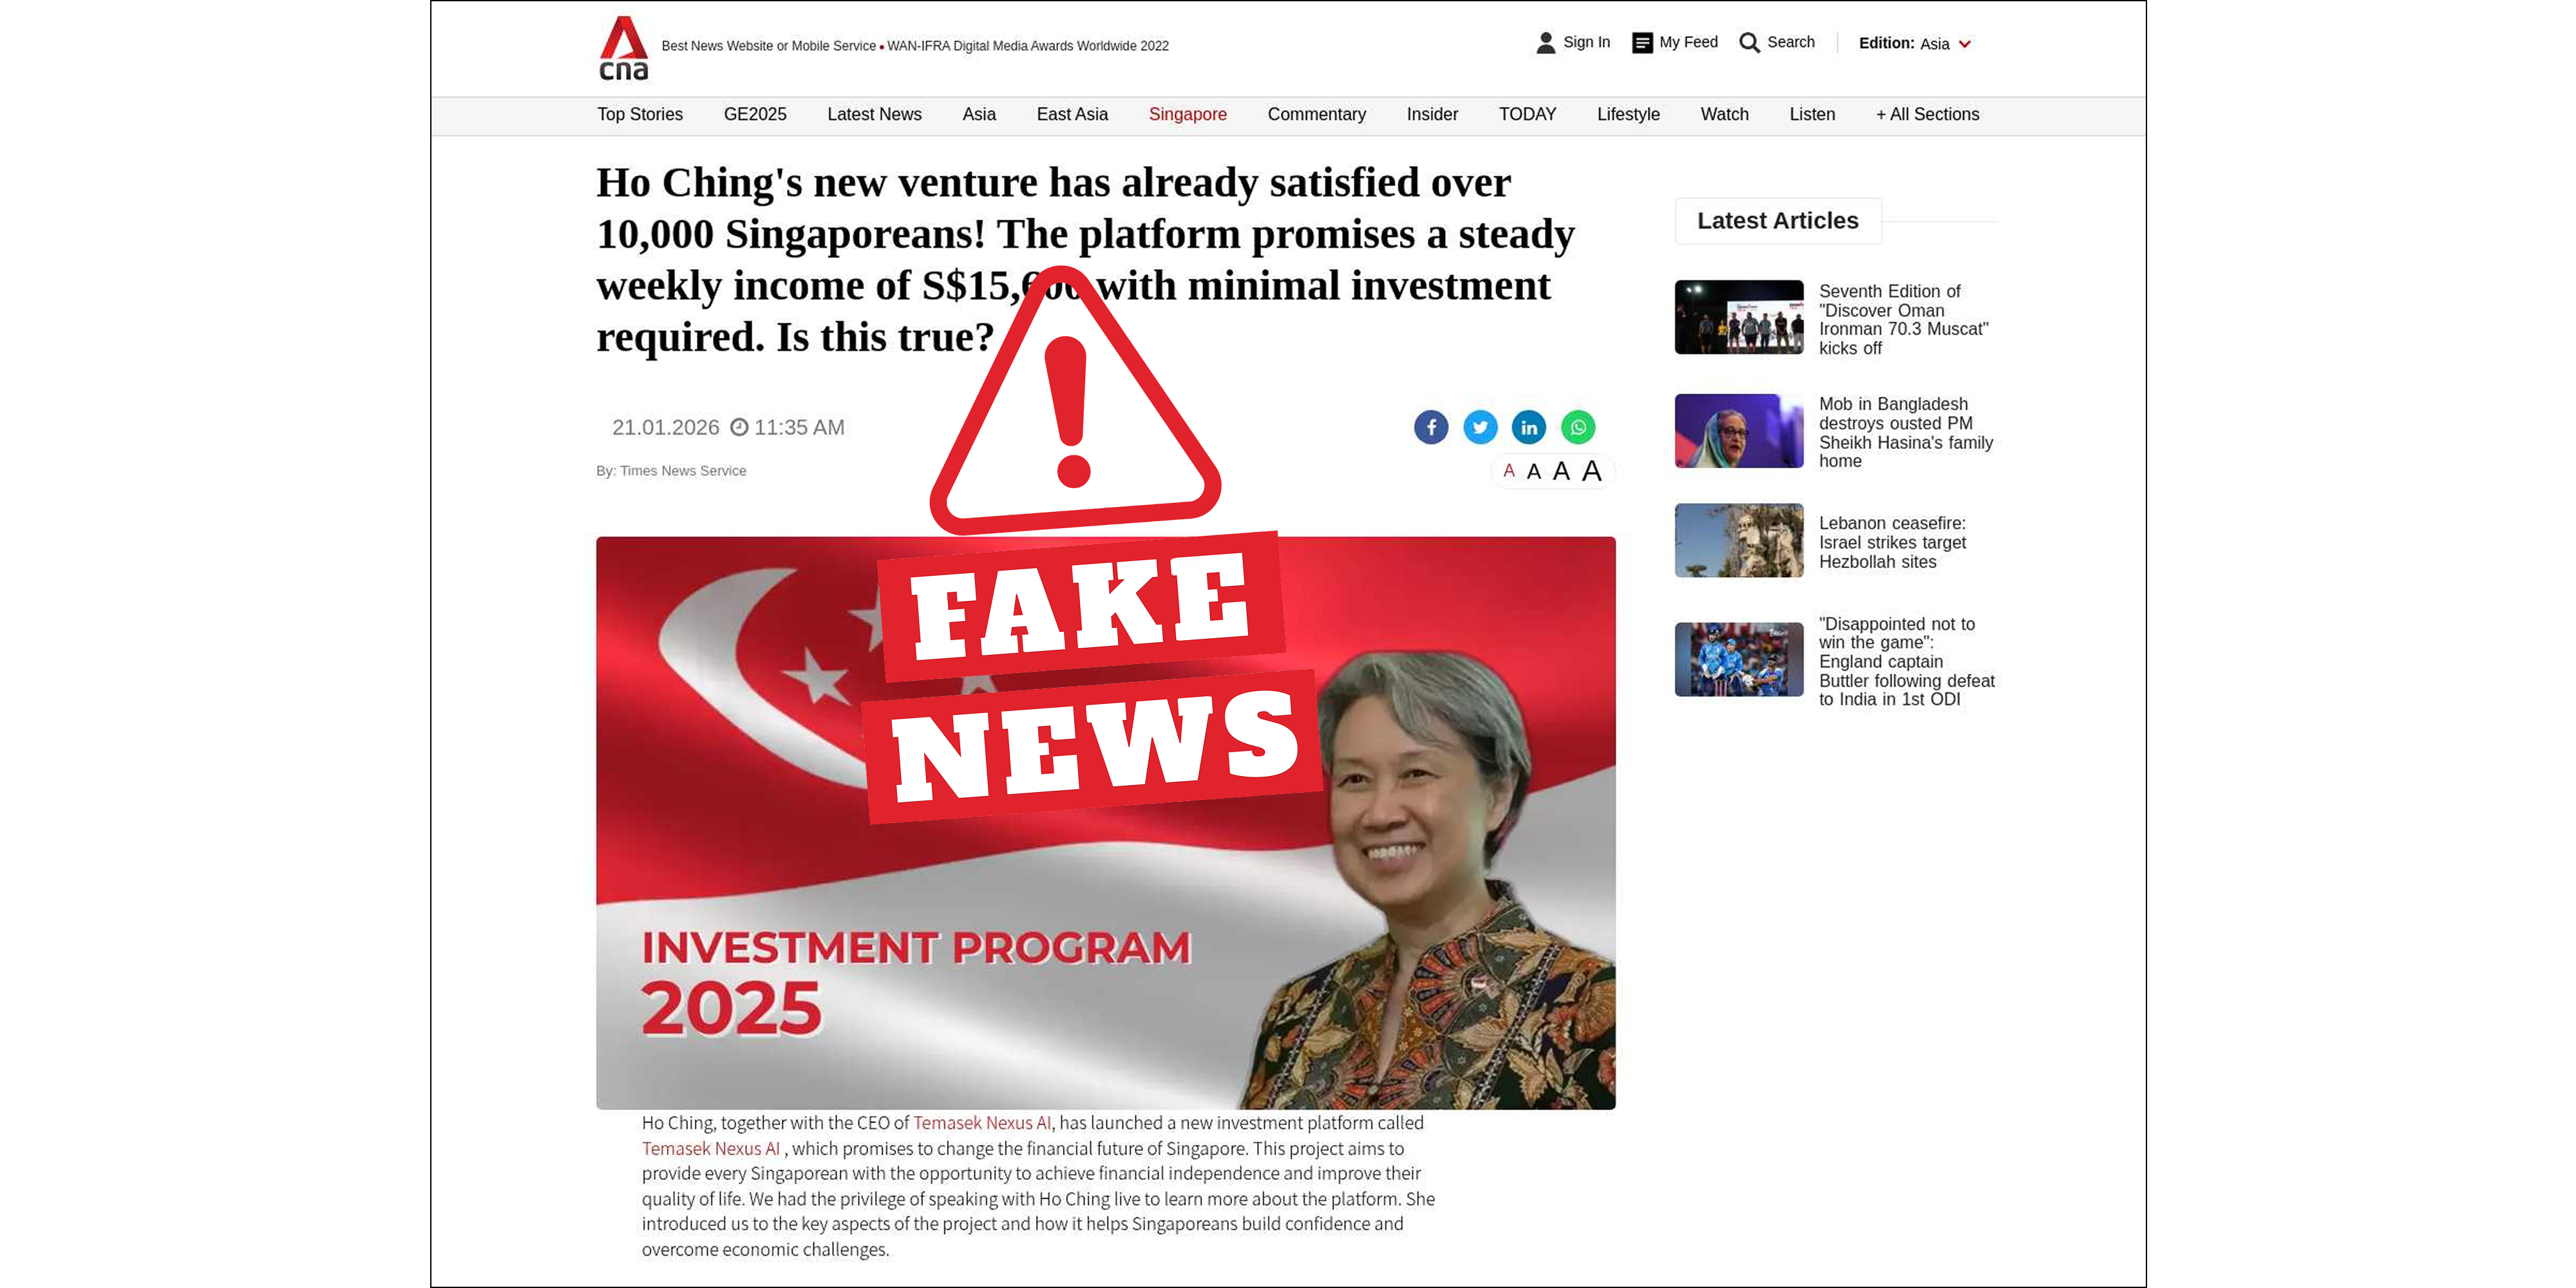This screenshot has height=1288, width=2576.
Task: Open the Singapore section tab
Action: click(1187, 115)
